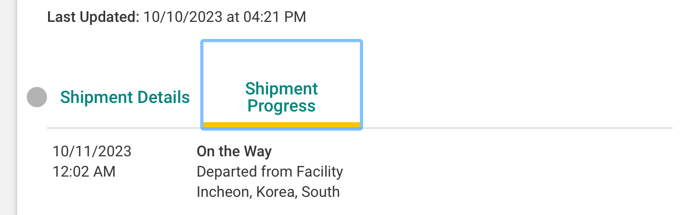
Task: Click the word Shipment in Shipment Progress
Action: pos(281,89)
